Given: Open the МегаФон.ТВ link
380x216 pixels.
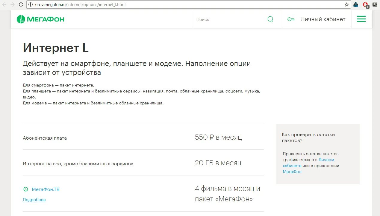Looking at the screenshot, I should click(x=46, y=189).
